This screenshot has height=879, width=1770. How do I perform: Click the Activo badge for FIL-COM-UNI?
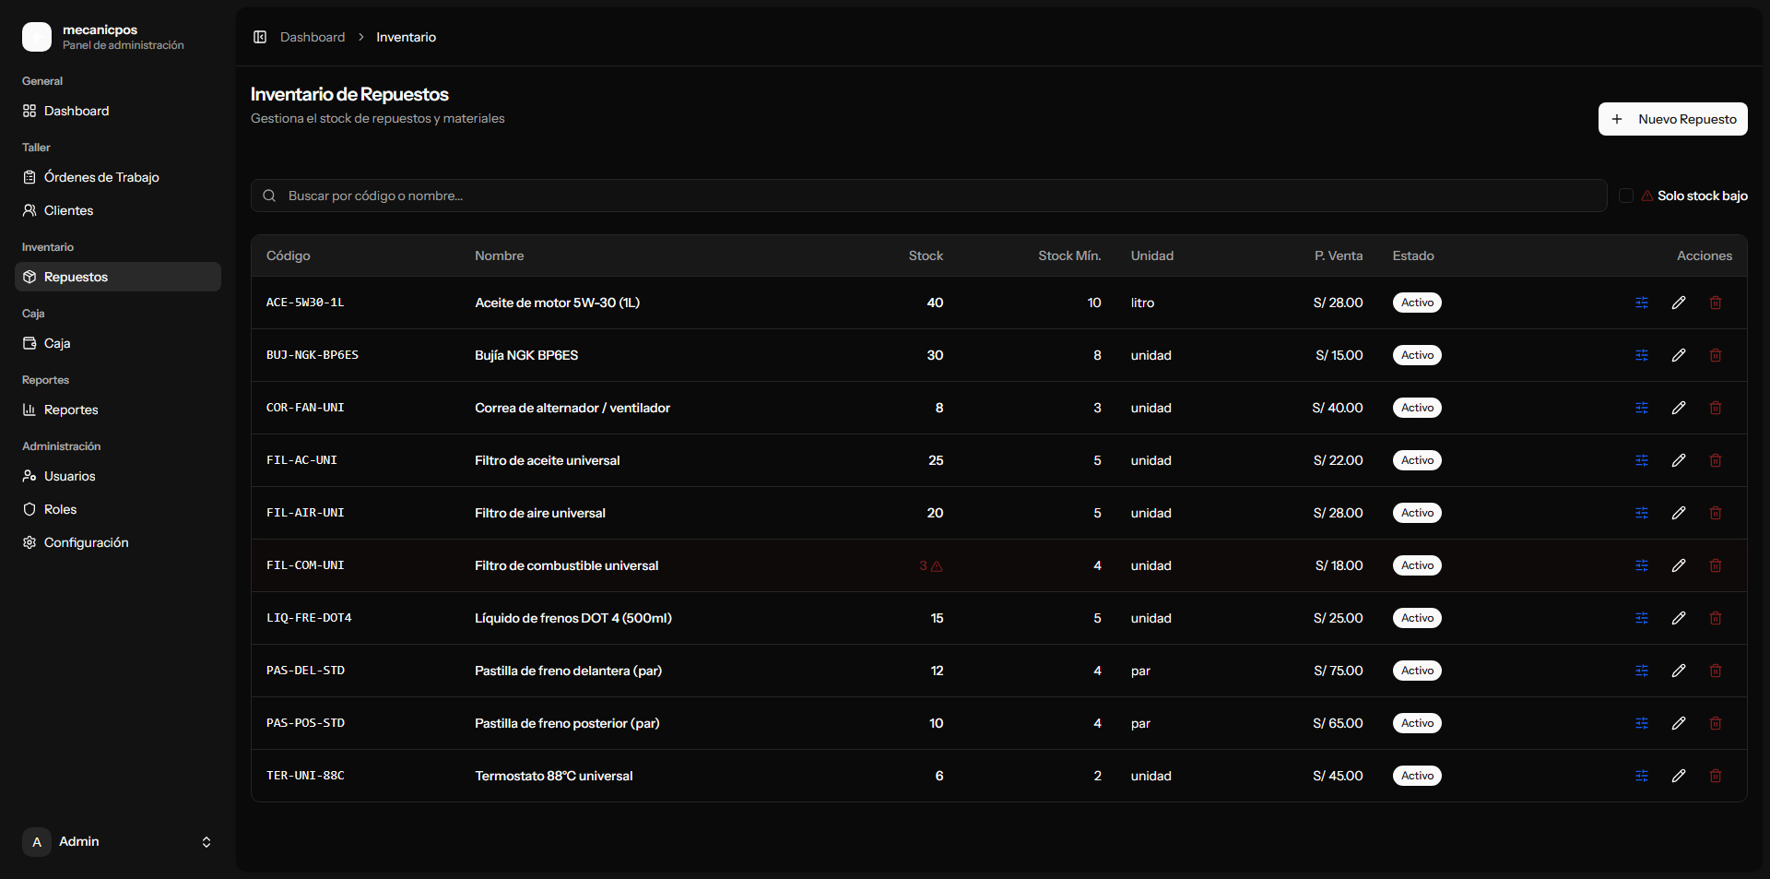click(1417, 565)
